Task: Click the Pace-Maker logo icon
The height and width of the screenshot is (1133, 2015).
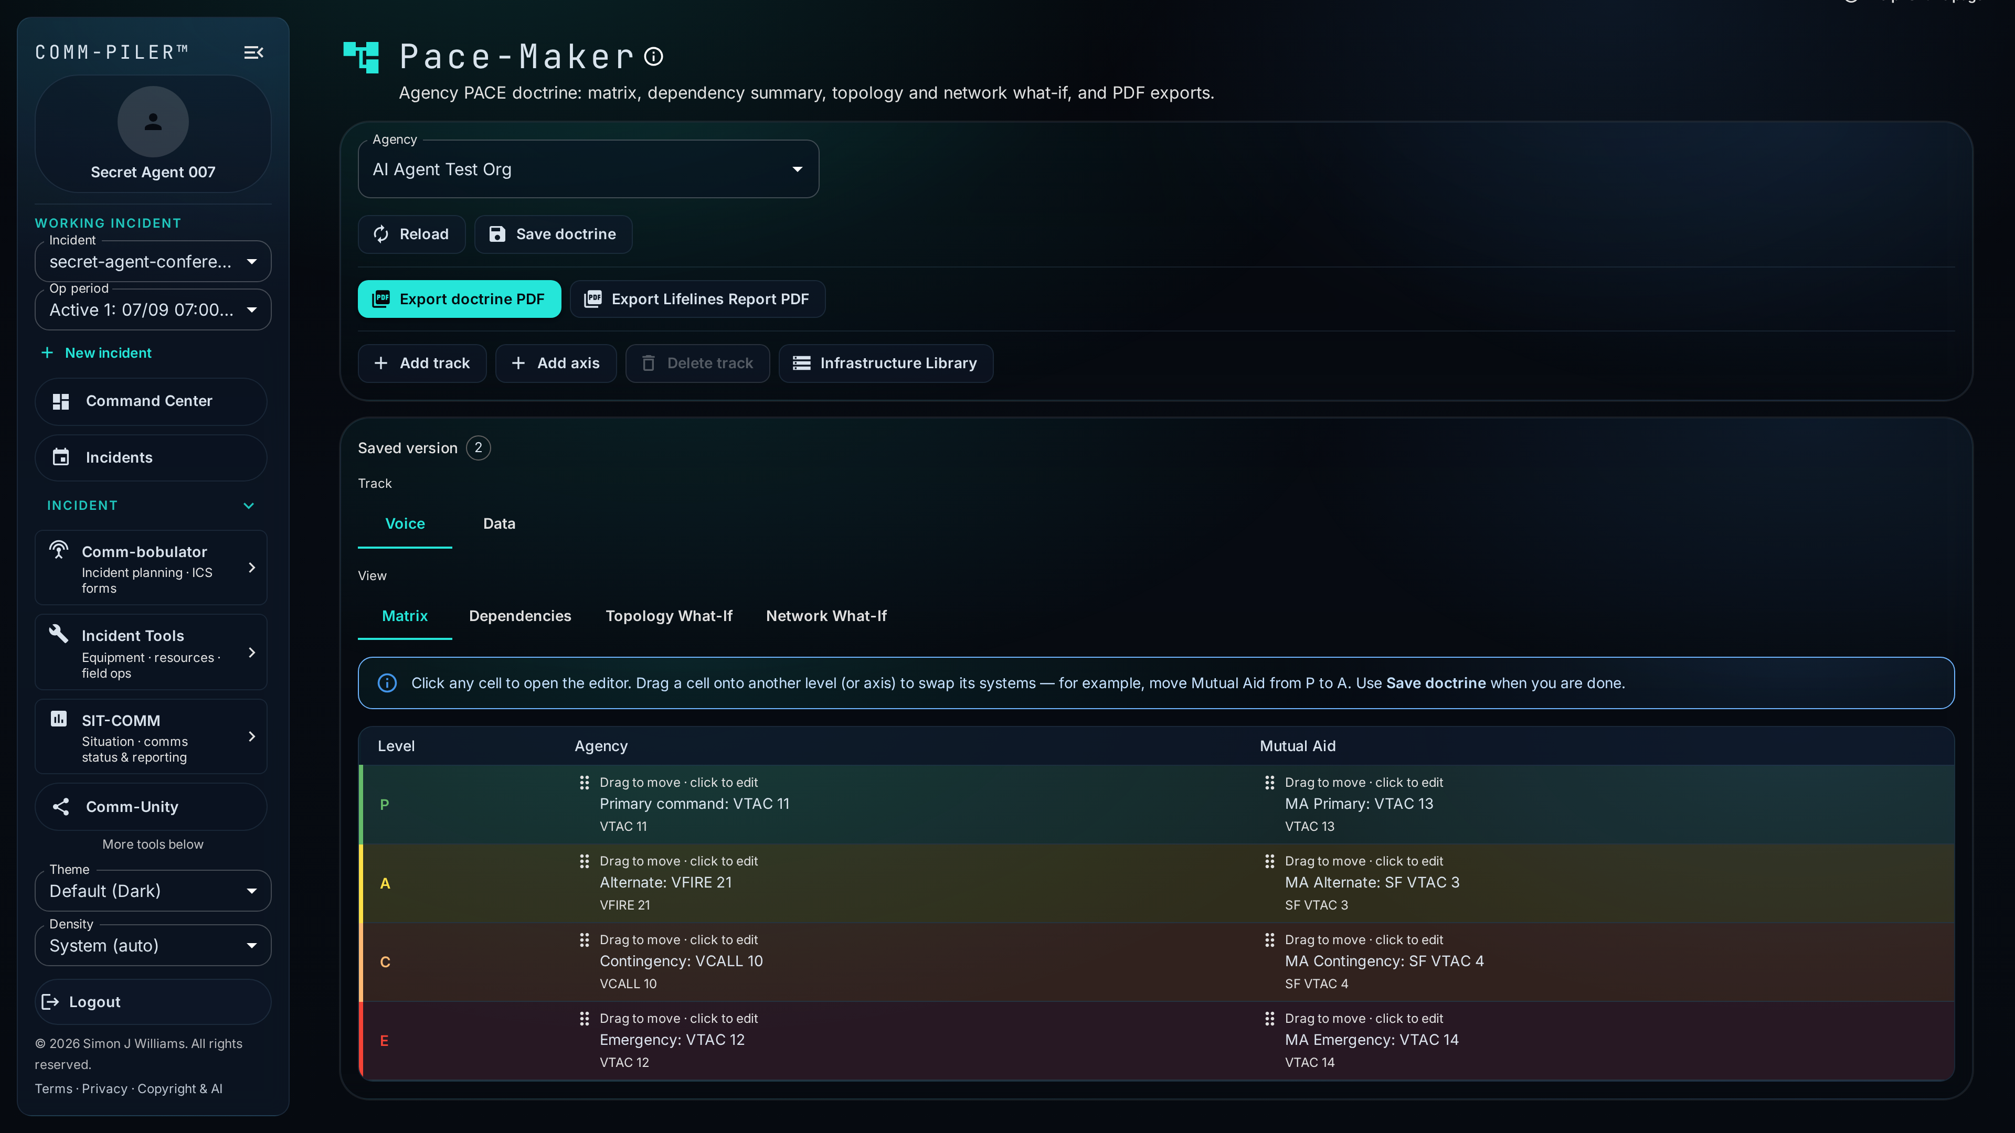Action: point(362,57)
